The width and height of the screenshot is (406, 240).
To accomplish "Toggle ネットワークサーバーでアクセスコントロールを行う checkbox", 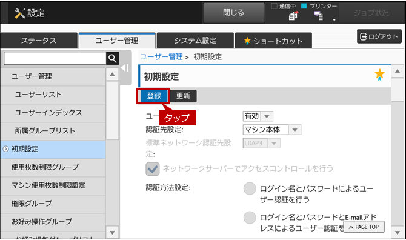I will 153,169.
